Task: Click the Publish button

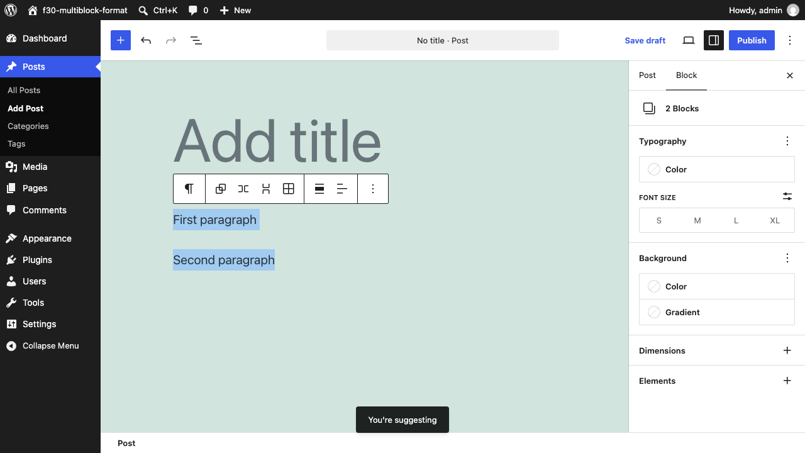Action: pyautogui.click(x=752, y=40)
